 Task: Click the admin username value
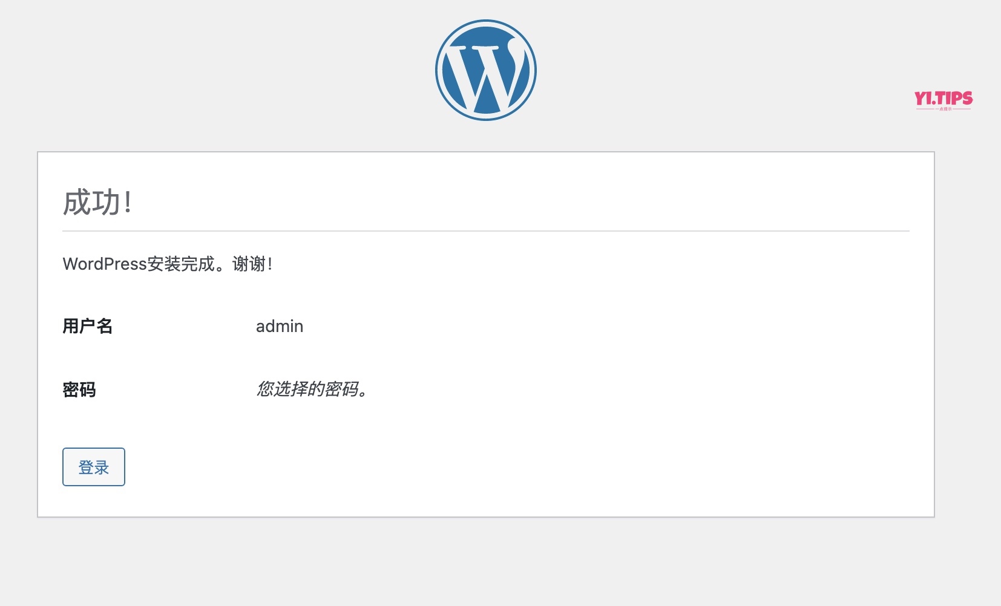tap(279, 326)
